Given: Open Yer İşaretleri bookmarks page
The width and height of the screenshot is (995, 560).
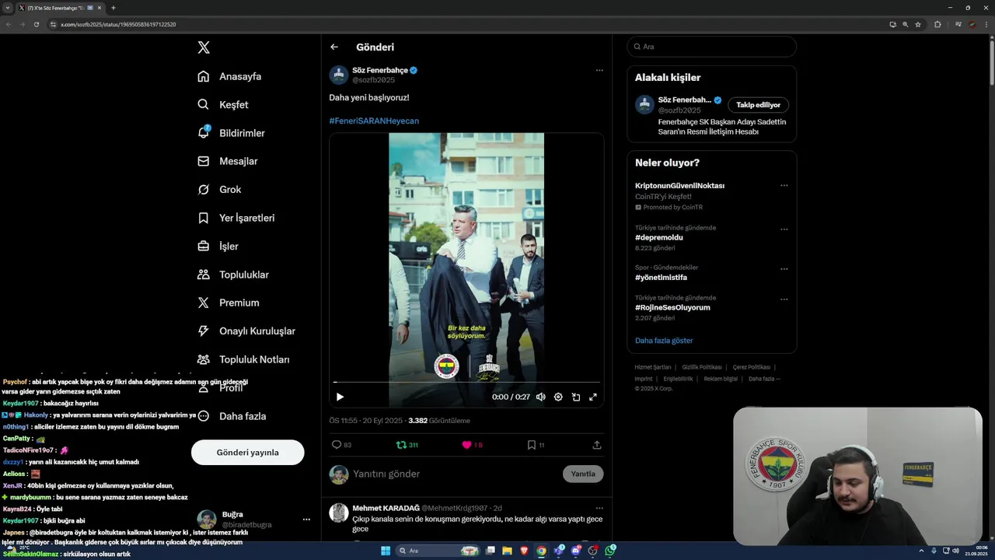Looking at the screenshot, I should click(236, 218).
